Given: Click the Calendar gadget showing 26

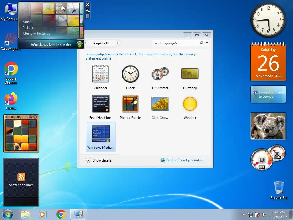Looking at the screenshot, I should (268, 62).
